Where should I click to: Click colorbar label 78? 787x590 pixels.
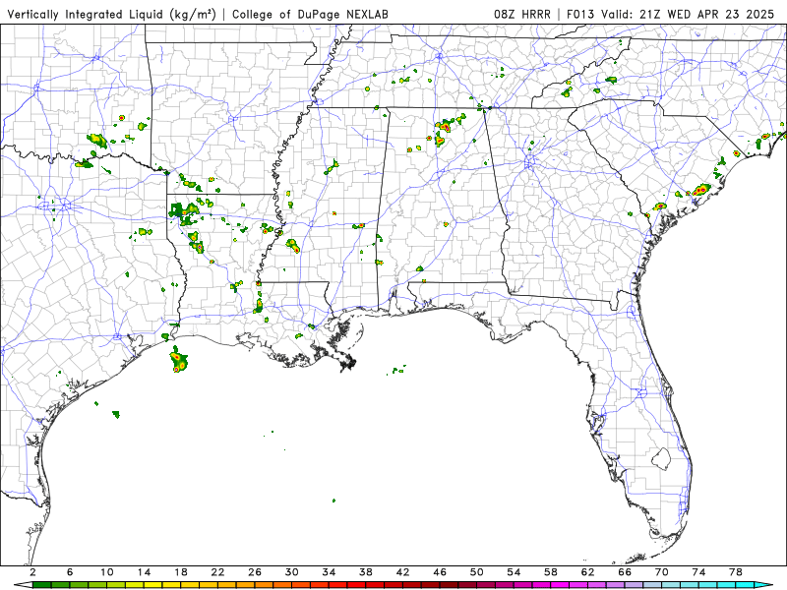coord(736,572)
